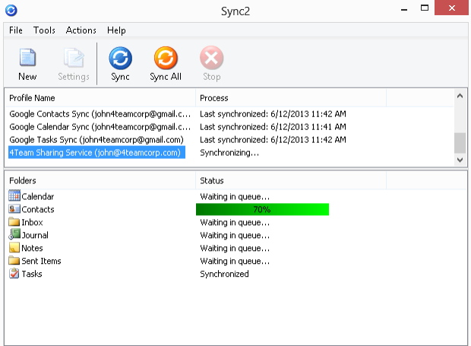
Task: Click the Folders column header
Action: 23,180
